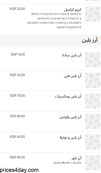Click the EGP 13.00 price label
The image size is (101, 173).
(x=18, y=54)
